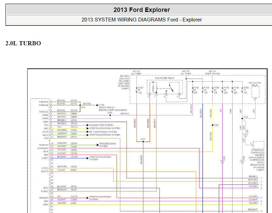Click the "FUSE 68 20A" label
This screenshot has height=213, width=272.
coord(226,90)
